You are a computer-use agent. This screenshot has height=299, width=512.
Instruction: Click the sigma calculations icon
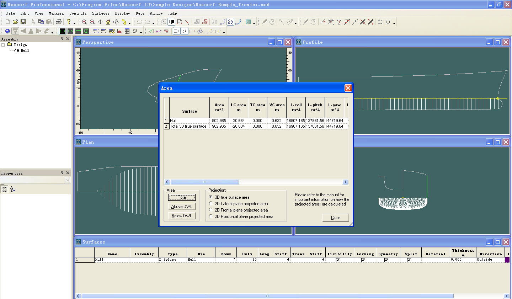(x=135, y=31)
